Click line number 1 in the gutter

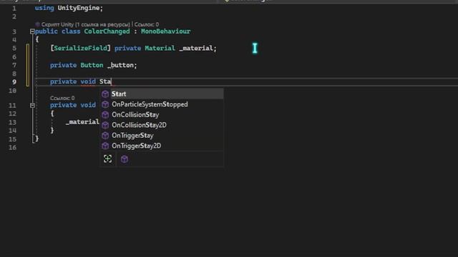(x=14, y=9)
